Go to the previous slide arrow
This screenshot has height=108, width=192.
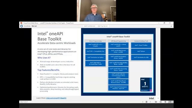(143, 102)
